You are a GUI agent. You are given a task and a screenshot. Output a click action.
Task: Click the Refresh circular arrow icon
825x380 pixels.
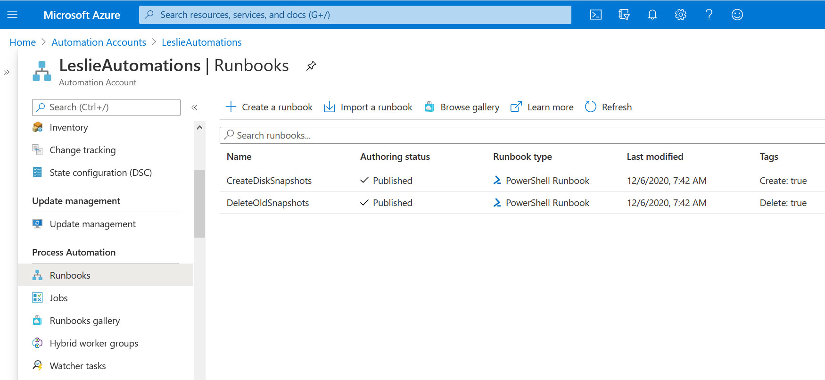click(591, 107)
